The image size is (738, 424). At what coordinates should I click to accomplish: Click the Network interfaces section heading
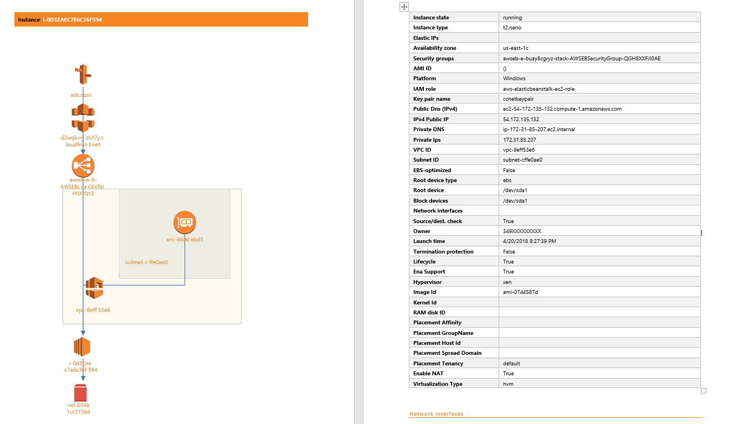point(436,414)
